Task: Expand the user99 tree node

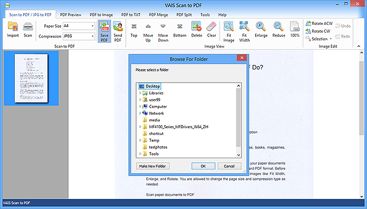Action: 140,100
